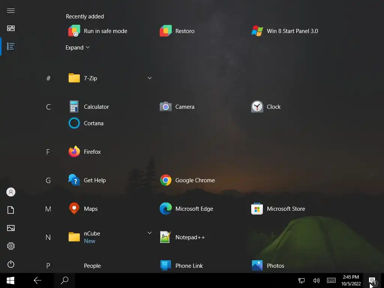This screenshot has width=384, height=288.
Task: Open the Calculator app
Action: [88, 107]
